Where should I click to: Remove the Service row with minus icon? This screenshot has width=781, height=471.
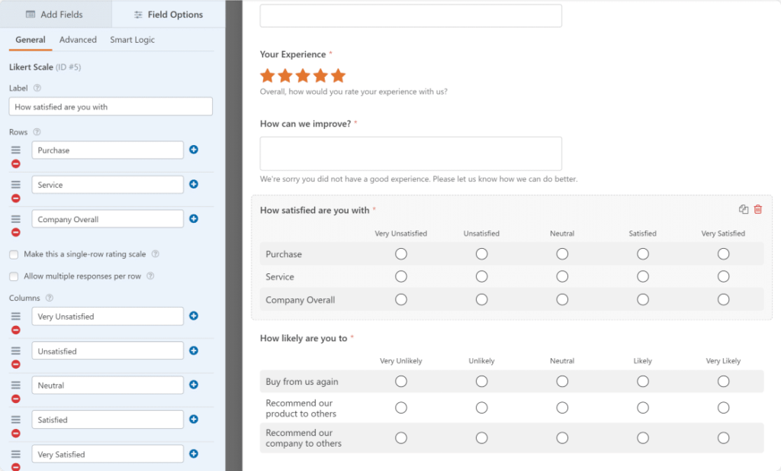[x=15, y=198]
